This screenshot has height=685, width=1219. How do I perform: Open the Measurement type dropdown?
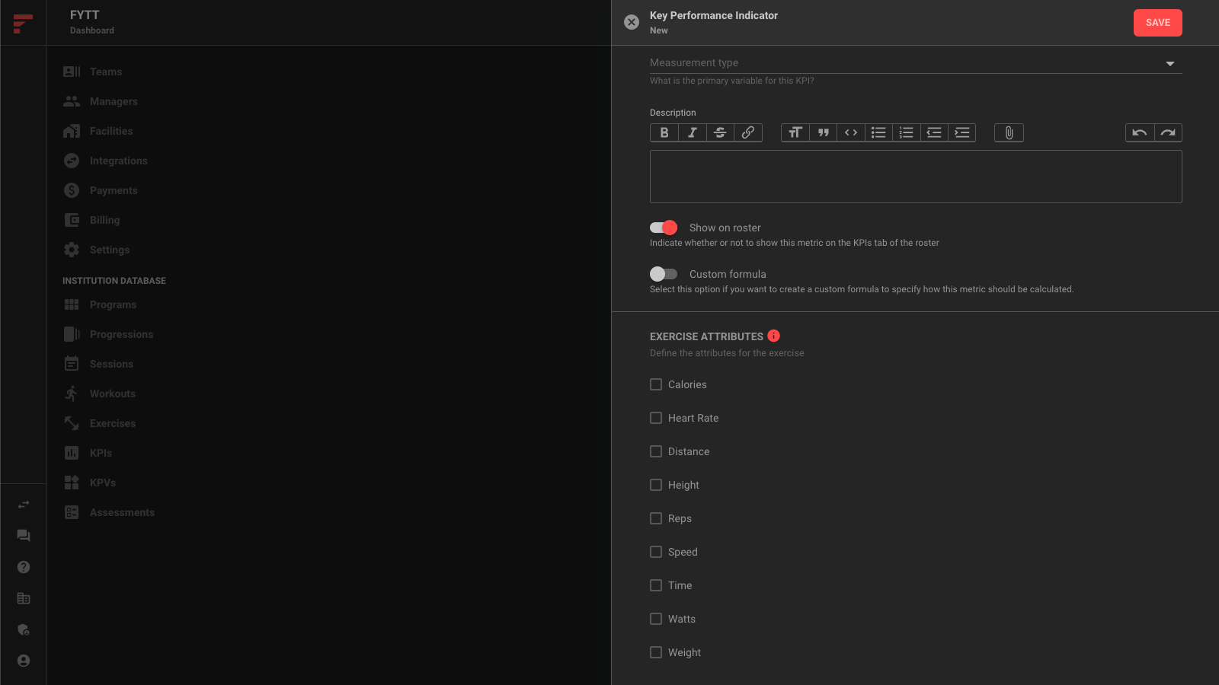point(916,63)
